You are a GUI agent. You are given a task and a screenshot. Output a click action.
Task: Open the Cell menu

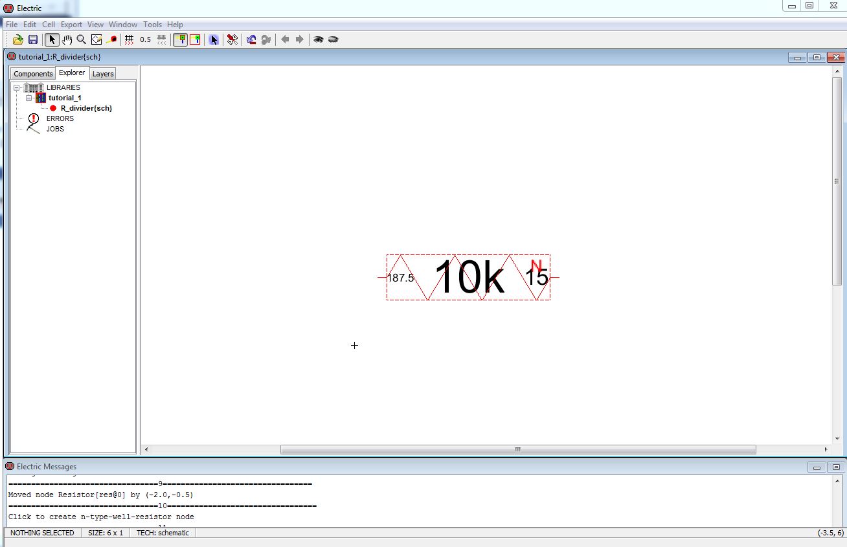click(x=49, y=25)
